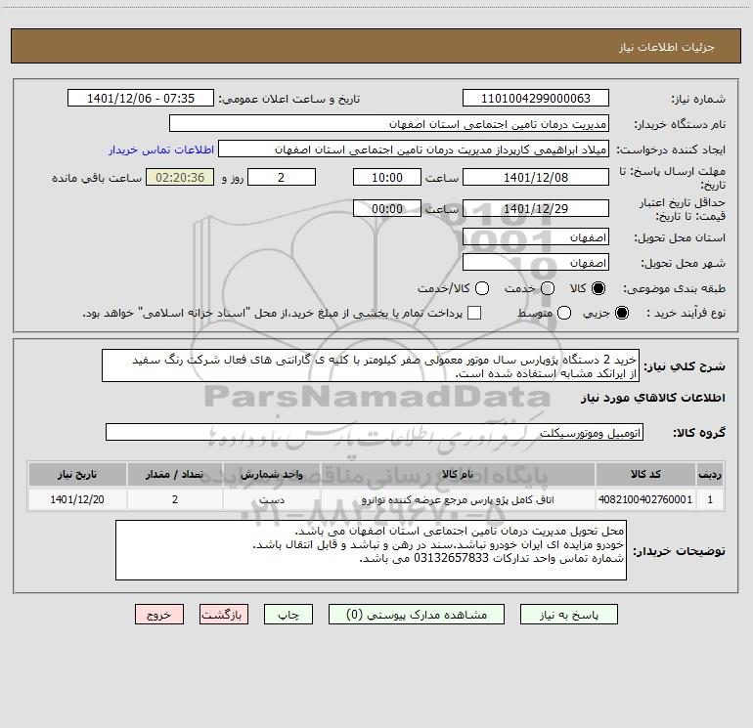The height and width of the screenshot is (728, 753).
Task: Click the price validity date 1401/12/29
Action: (536, 208)
